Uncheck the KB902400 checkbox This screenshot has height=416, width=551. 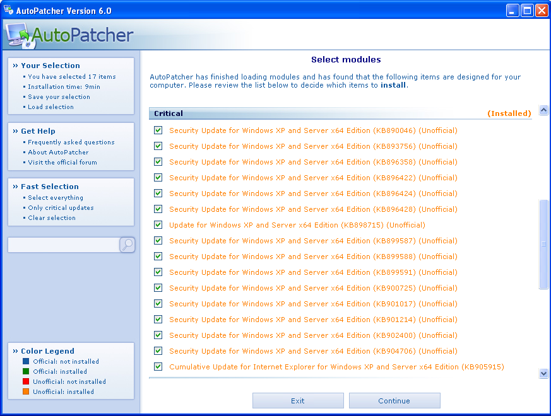[x=158, y=335]
